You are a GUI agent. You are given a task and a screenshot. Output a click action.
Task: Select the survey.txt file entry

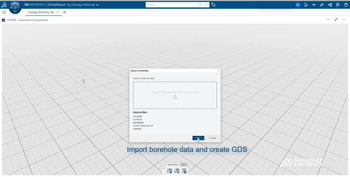[x=137, y=119]
